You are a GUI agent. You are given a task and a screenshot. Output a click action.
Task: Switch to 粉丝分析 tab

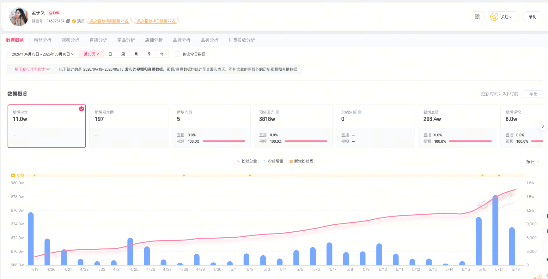(x=43, y=40)
